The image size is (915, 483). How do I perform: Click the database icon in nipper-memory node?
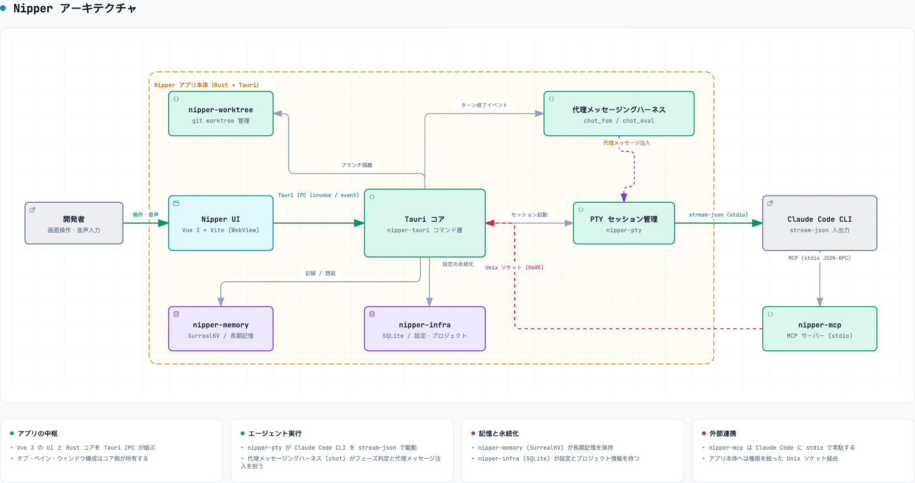pyautogui.click(x=176, y=314)
